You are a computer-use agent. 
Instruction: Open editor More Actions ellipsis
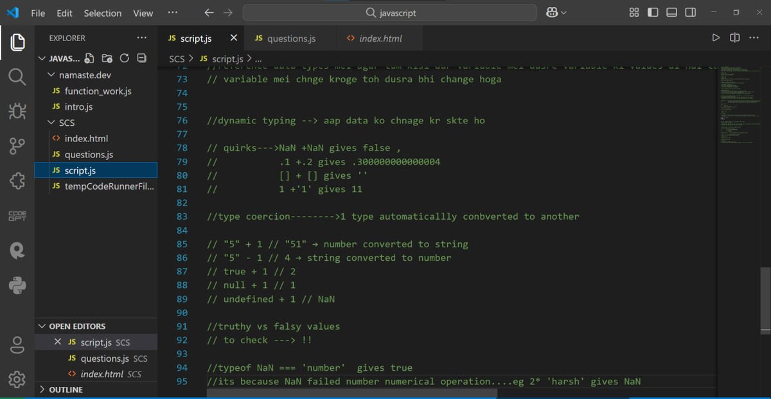tap(754, 38)
